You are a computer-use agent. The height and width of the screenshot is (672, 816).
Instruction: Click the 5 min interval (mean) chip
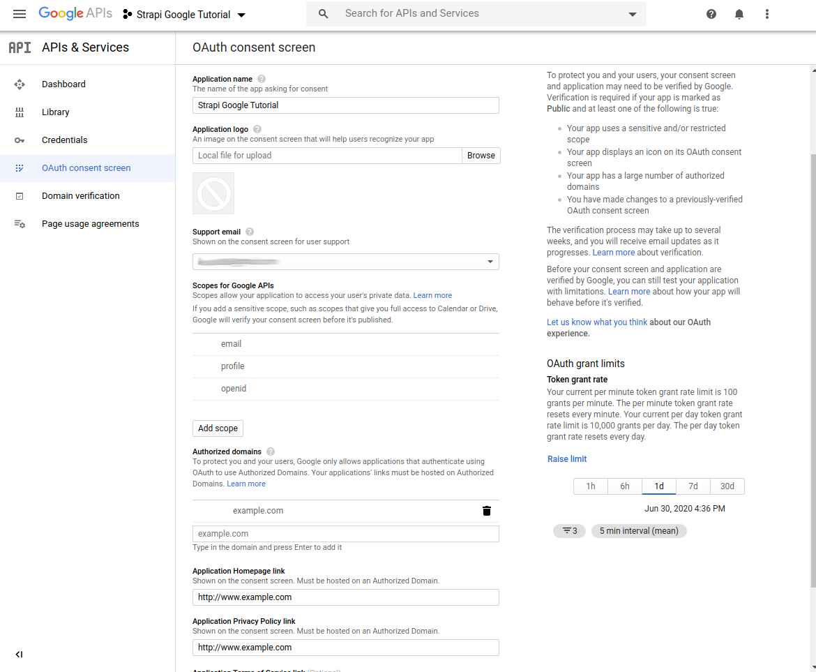[639, 531]
